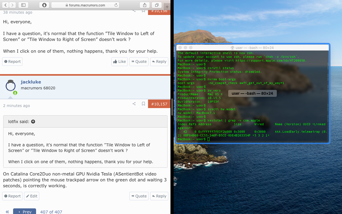342x214 pixels.
Task: Reply to jackluke's post #10,157
Action: pos(159,196)
